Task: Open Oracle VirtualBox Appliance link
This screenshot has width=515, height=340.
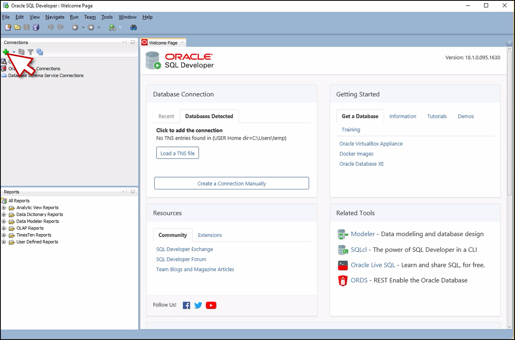Action: [371, 144]
